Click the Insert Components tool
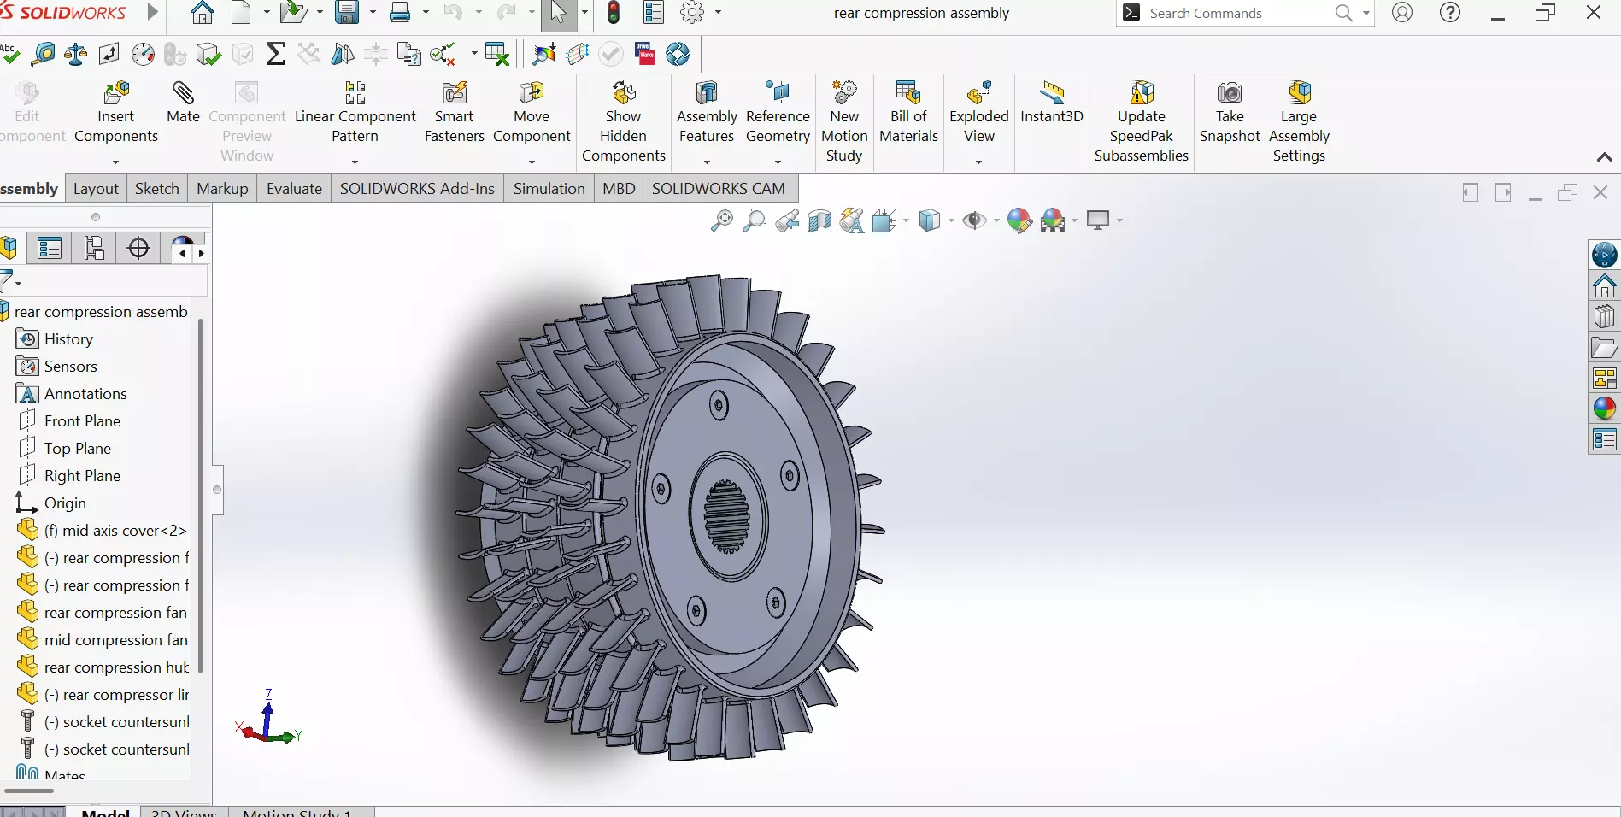This screenshot has width=1621, height=817. [x=115, y=114]
